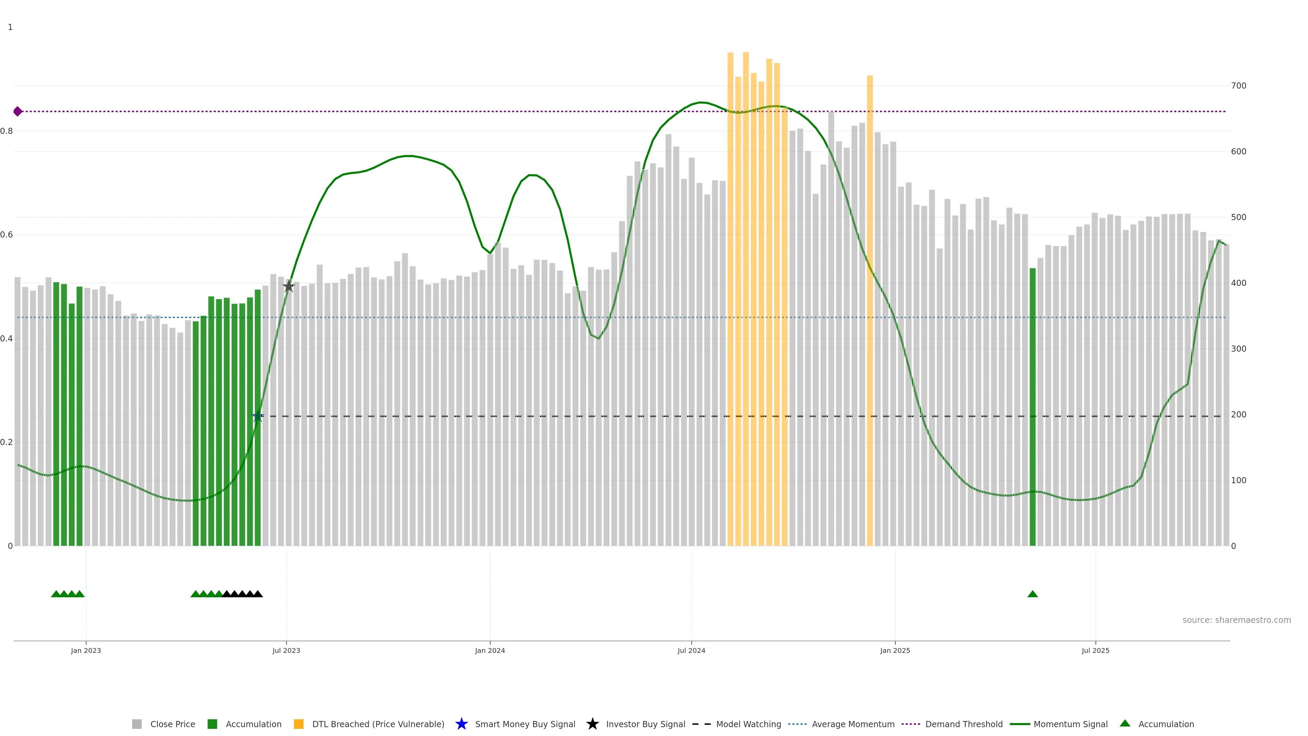
Task: Click the Investor Buy Signal star on chart
Action: [x=289, y=287]
